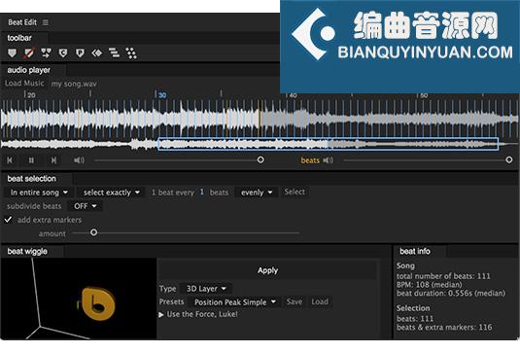Click the 'my song.wav' file name
The image size is (520, 353).
(x=74, y=84)
